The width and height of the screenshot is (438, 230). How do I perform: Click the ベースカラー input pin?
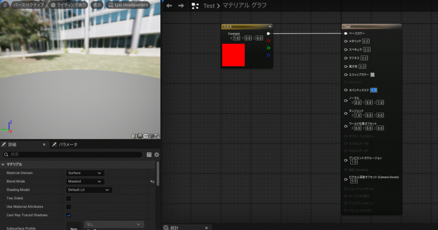click(x=346, y=33)
